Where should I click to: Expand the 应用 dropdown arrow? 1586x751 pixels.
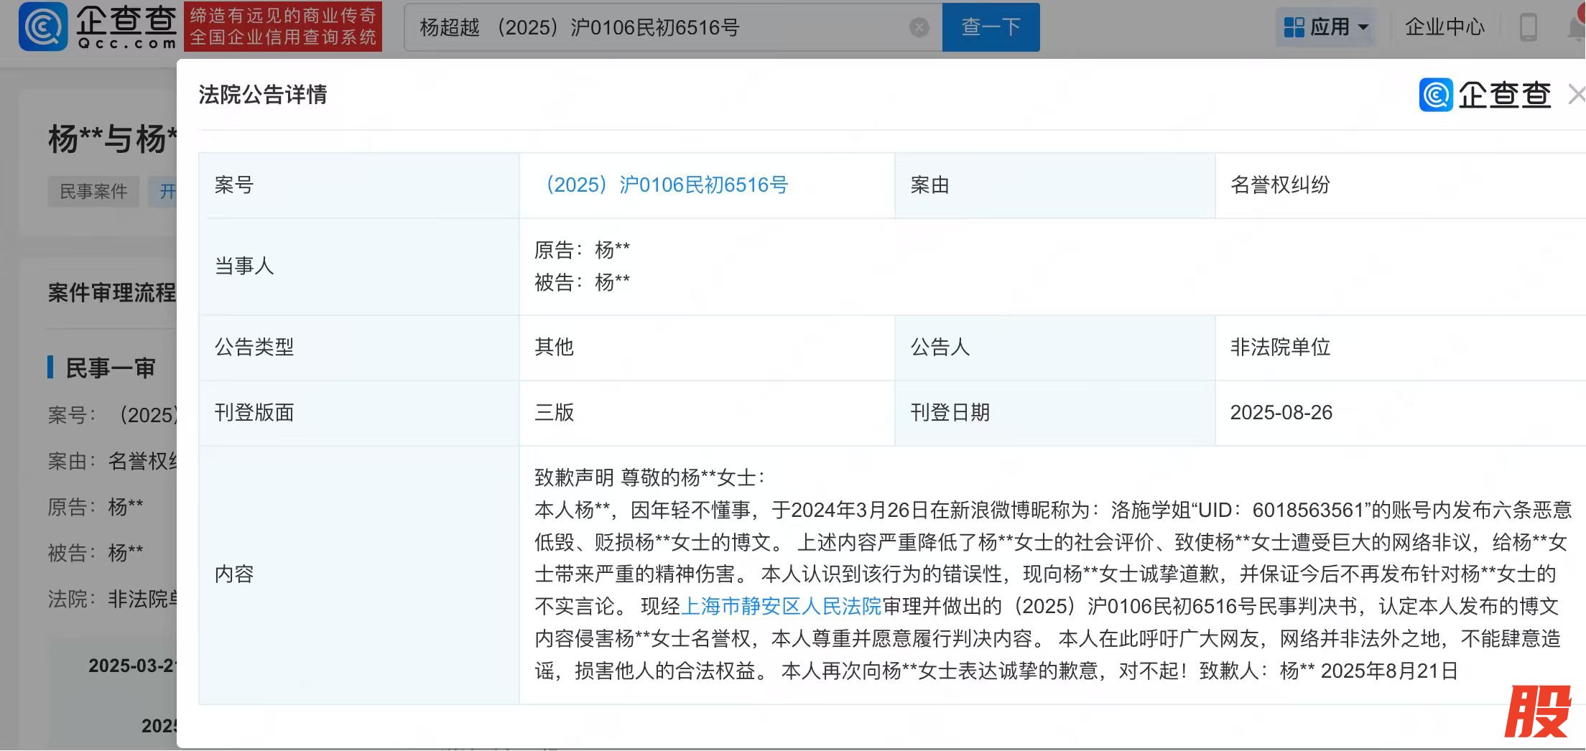pos(1363,28)
